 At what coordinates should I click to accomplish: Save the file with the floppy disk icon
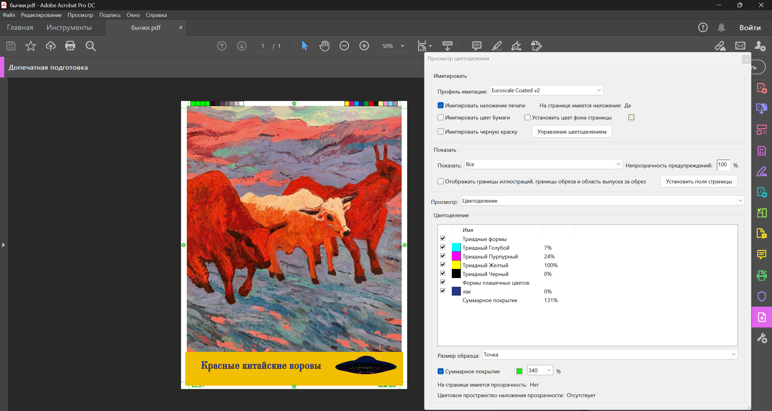11,46
